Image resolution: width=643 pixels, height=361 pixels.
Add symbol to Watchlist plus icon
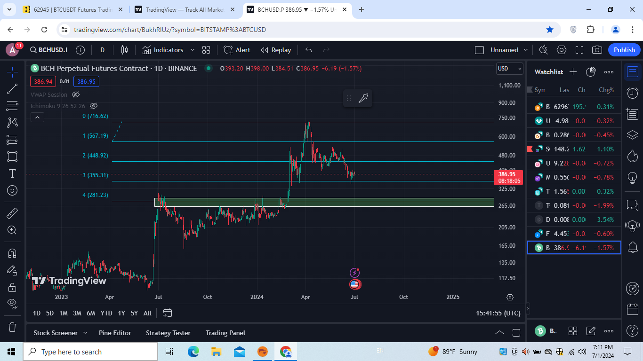click(573, 72)
